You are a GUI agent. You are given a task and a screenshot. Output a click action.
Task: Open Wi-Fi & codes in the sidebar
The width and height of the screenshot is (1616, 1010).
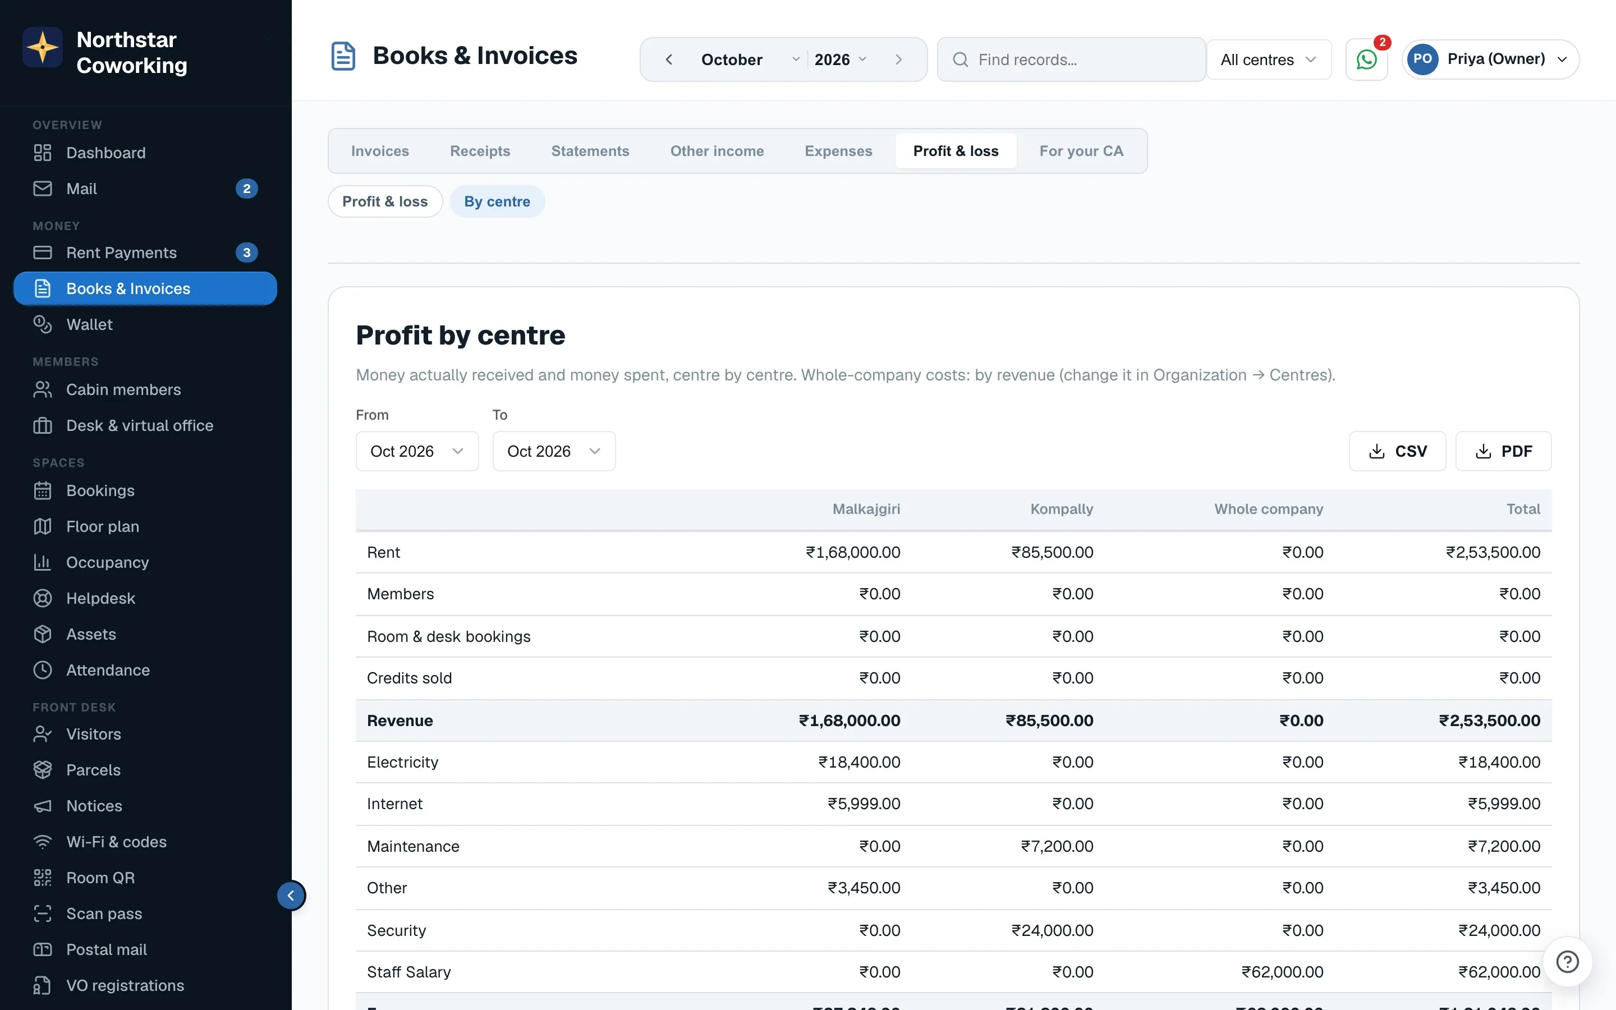coord(145,842)
